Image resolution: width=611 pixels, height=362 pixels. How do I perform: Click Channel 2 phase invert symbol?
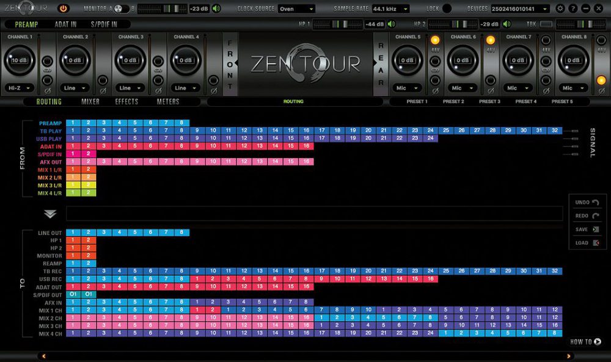[x=103, y=91]
